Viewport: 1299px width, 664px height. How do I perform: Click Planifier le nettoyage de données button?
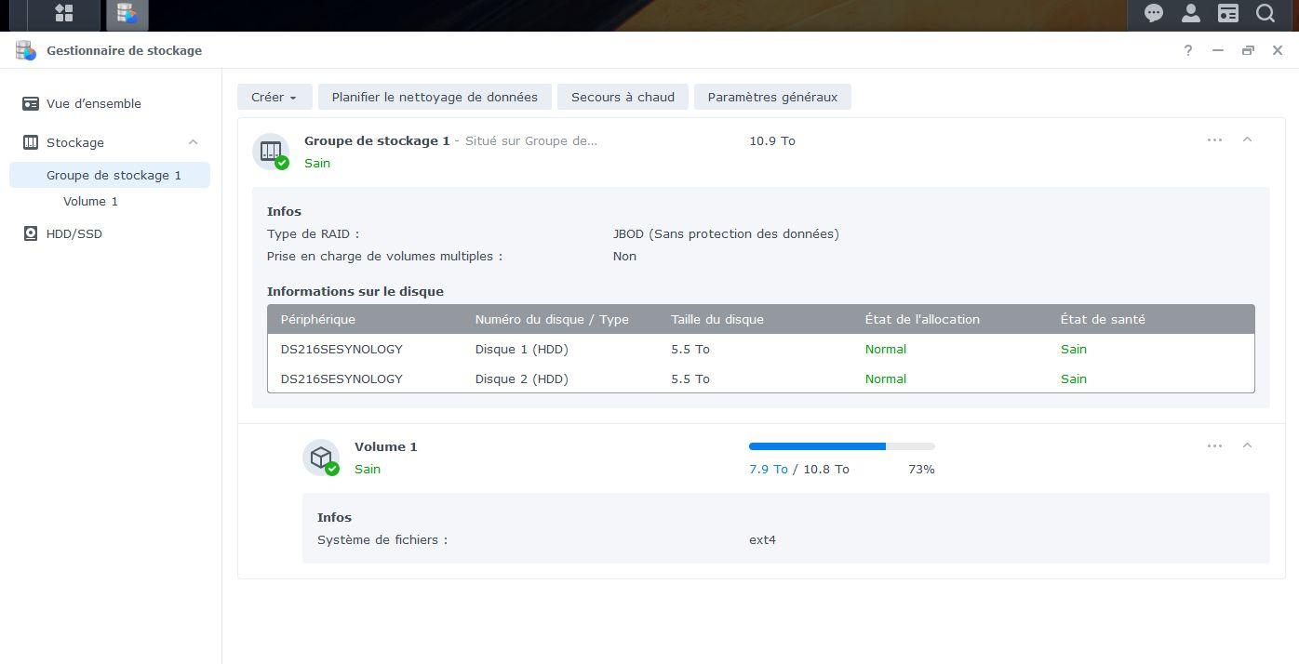click(435, 97)
